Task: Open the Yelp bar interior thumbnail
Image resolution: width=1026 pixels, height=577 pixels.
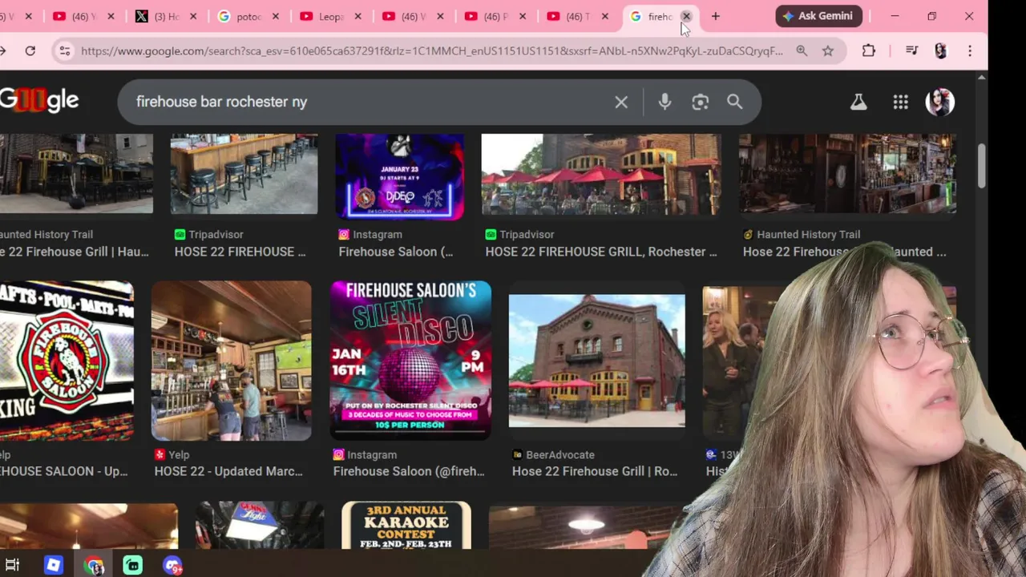Action: 231,361
